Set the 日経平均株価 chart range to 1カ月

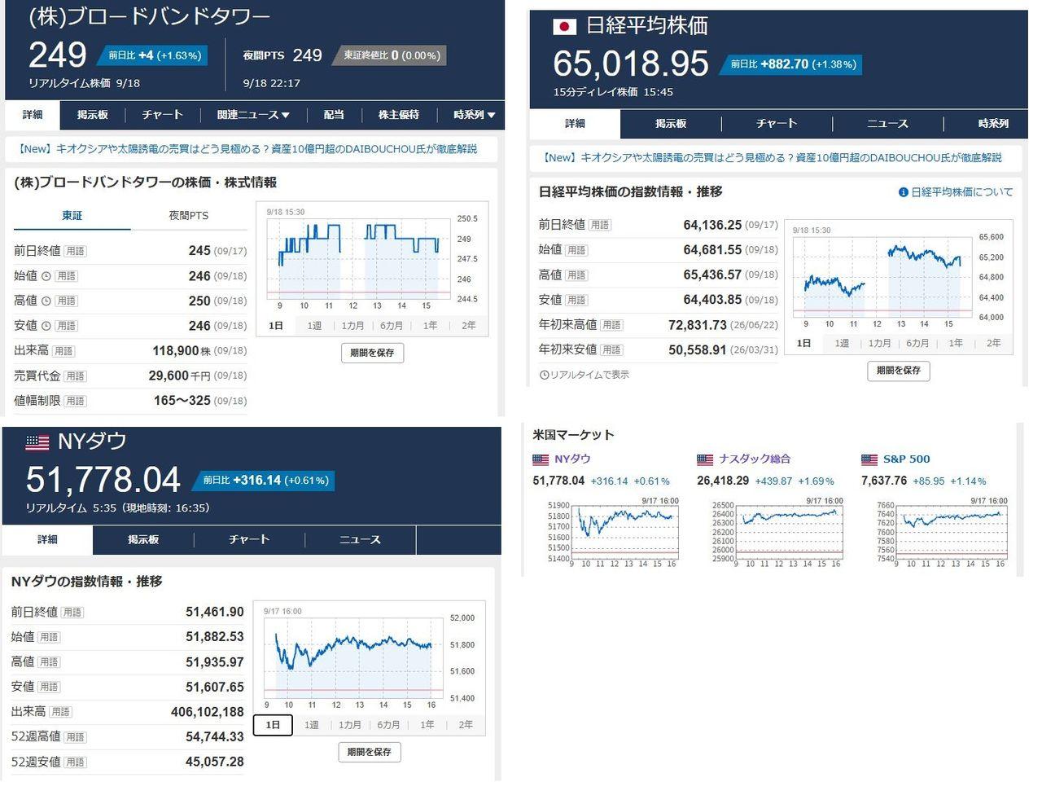point(880,344)
